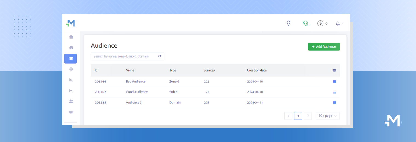Image resolution: width=416 pixels, height=142 pixels.
Task: Expand the notifications bell dropdown
Action: coord(339,23)
